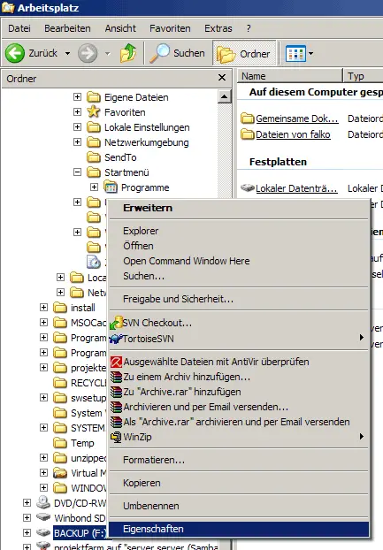The image size is (383, 550).
Task: Expand the Favoriten tree node
Action: 78,112
